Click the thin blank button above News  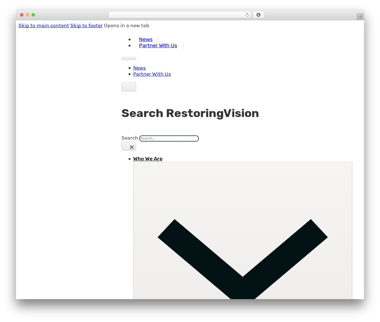(x=129, y=59)
